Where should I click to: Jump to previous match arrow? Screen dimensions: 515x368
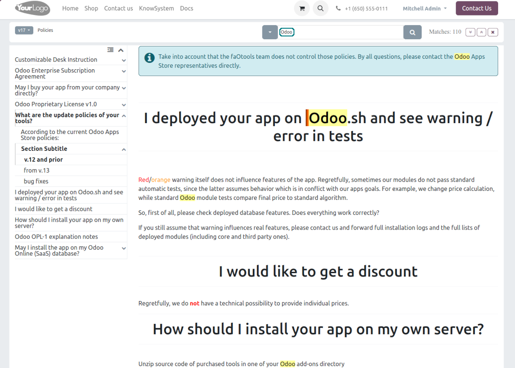coord(481,32)
